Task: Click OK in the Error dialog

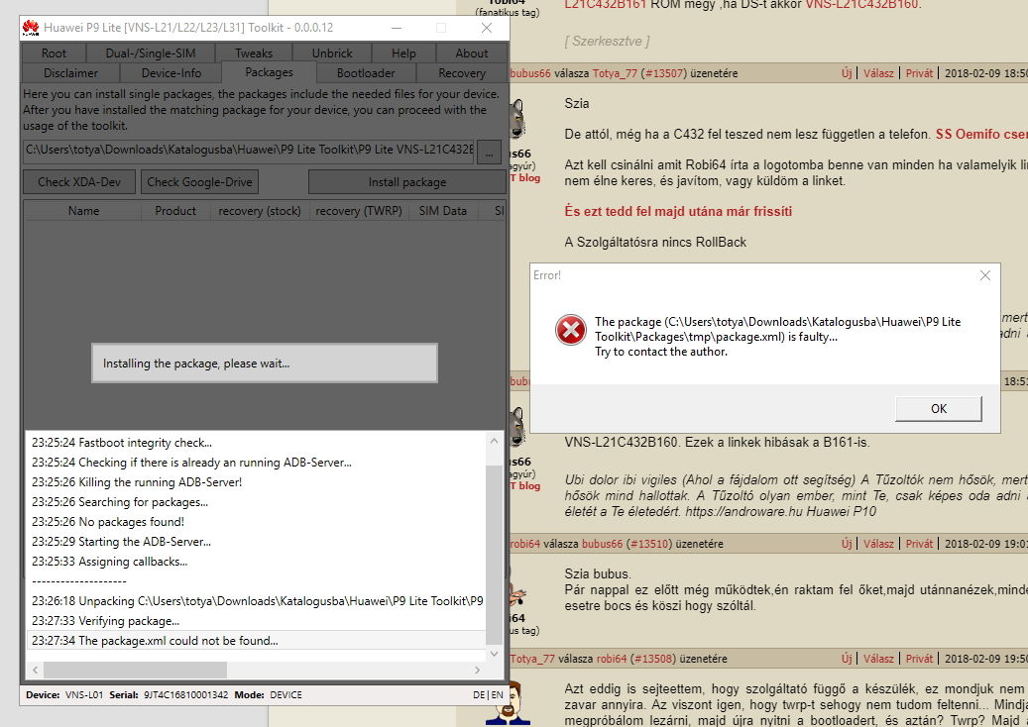Action: pos(938,409)
